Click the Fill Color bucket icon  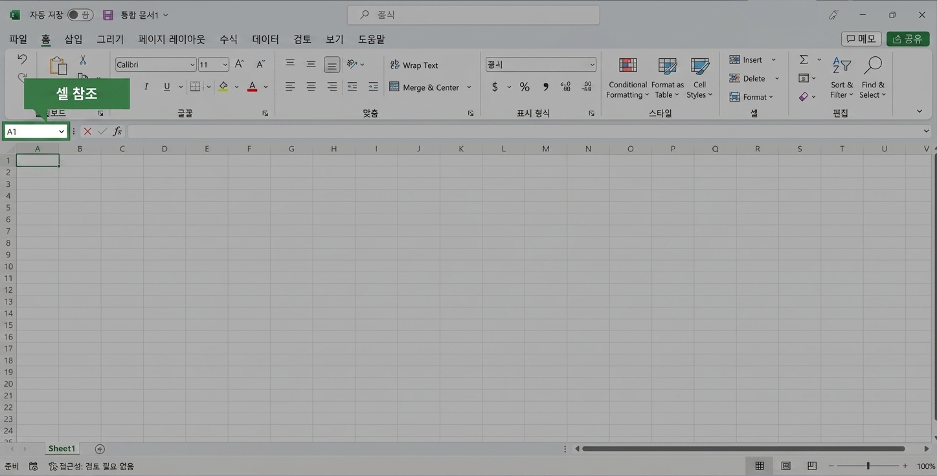coord(223,87)
